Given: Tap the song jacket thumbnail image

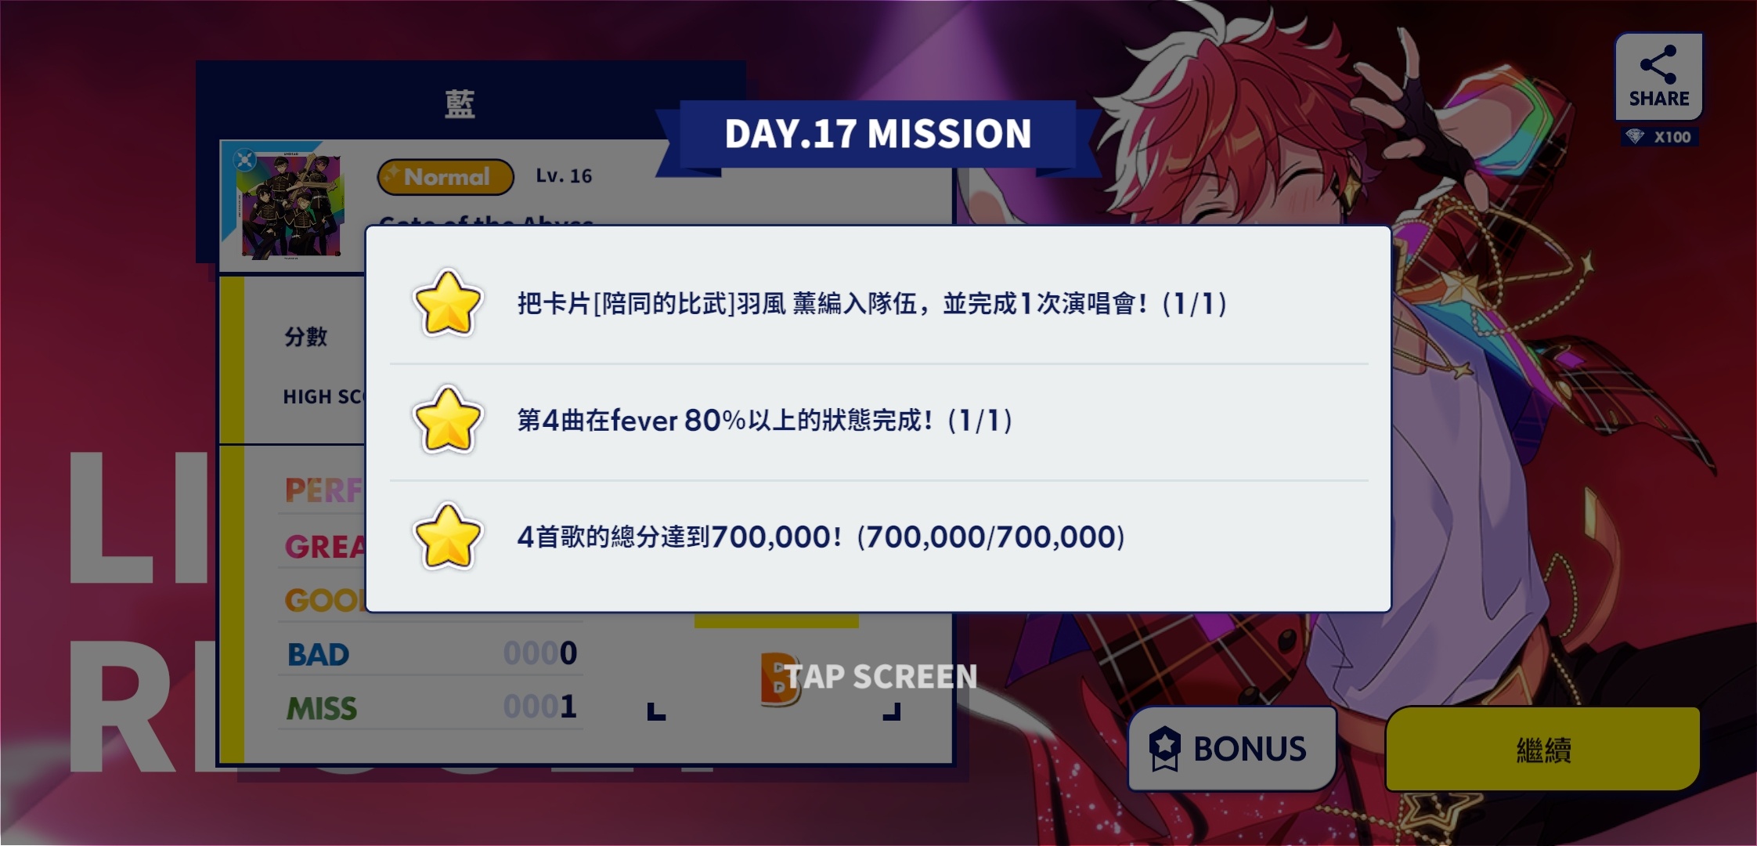Looking at the screenshot, I should (290, 205).
